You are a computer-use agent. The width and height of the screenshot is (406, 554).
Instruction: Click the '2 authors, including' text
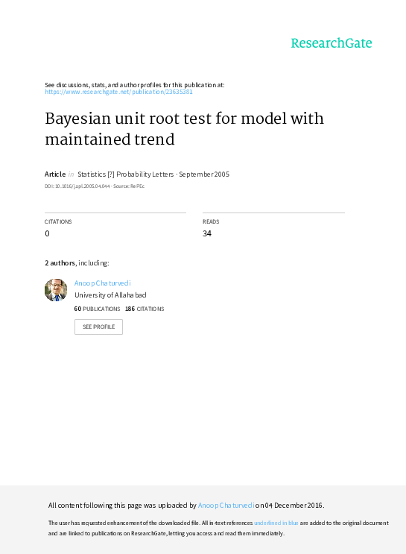click(x=77, y=263)
